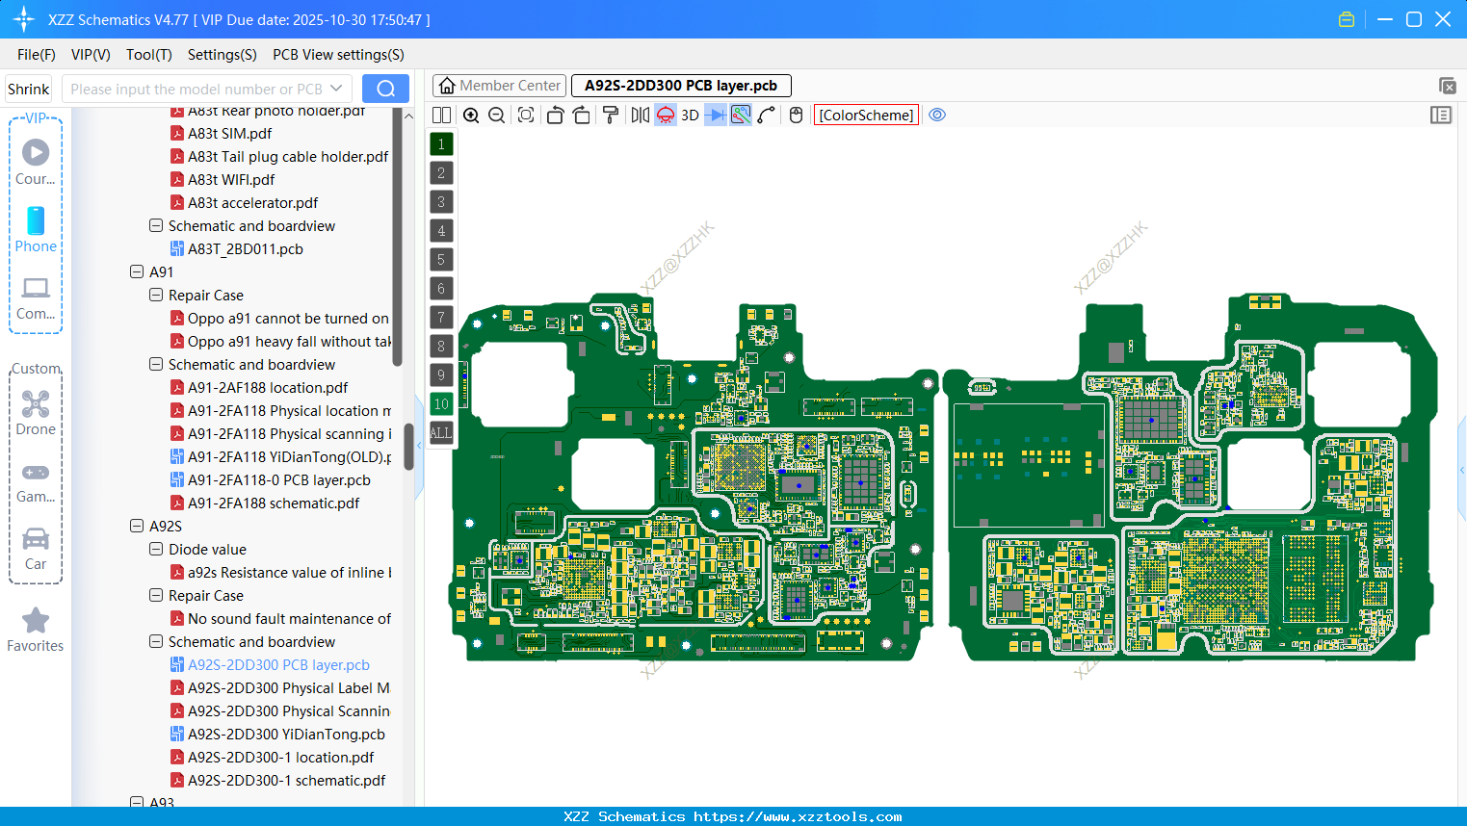Select the curved trace drawing tool
The height and width of the screenshot is (826, 1467).
pos(766,115)
